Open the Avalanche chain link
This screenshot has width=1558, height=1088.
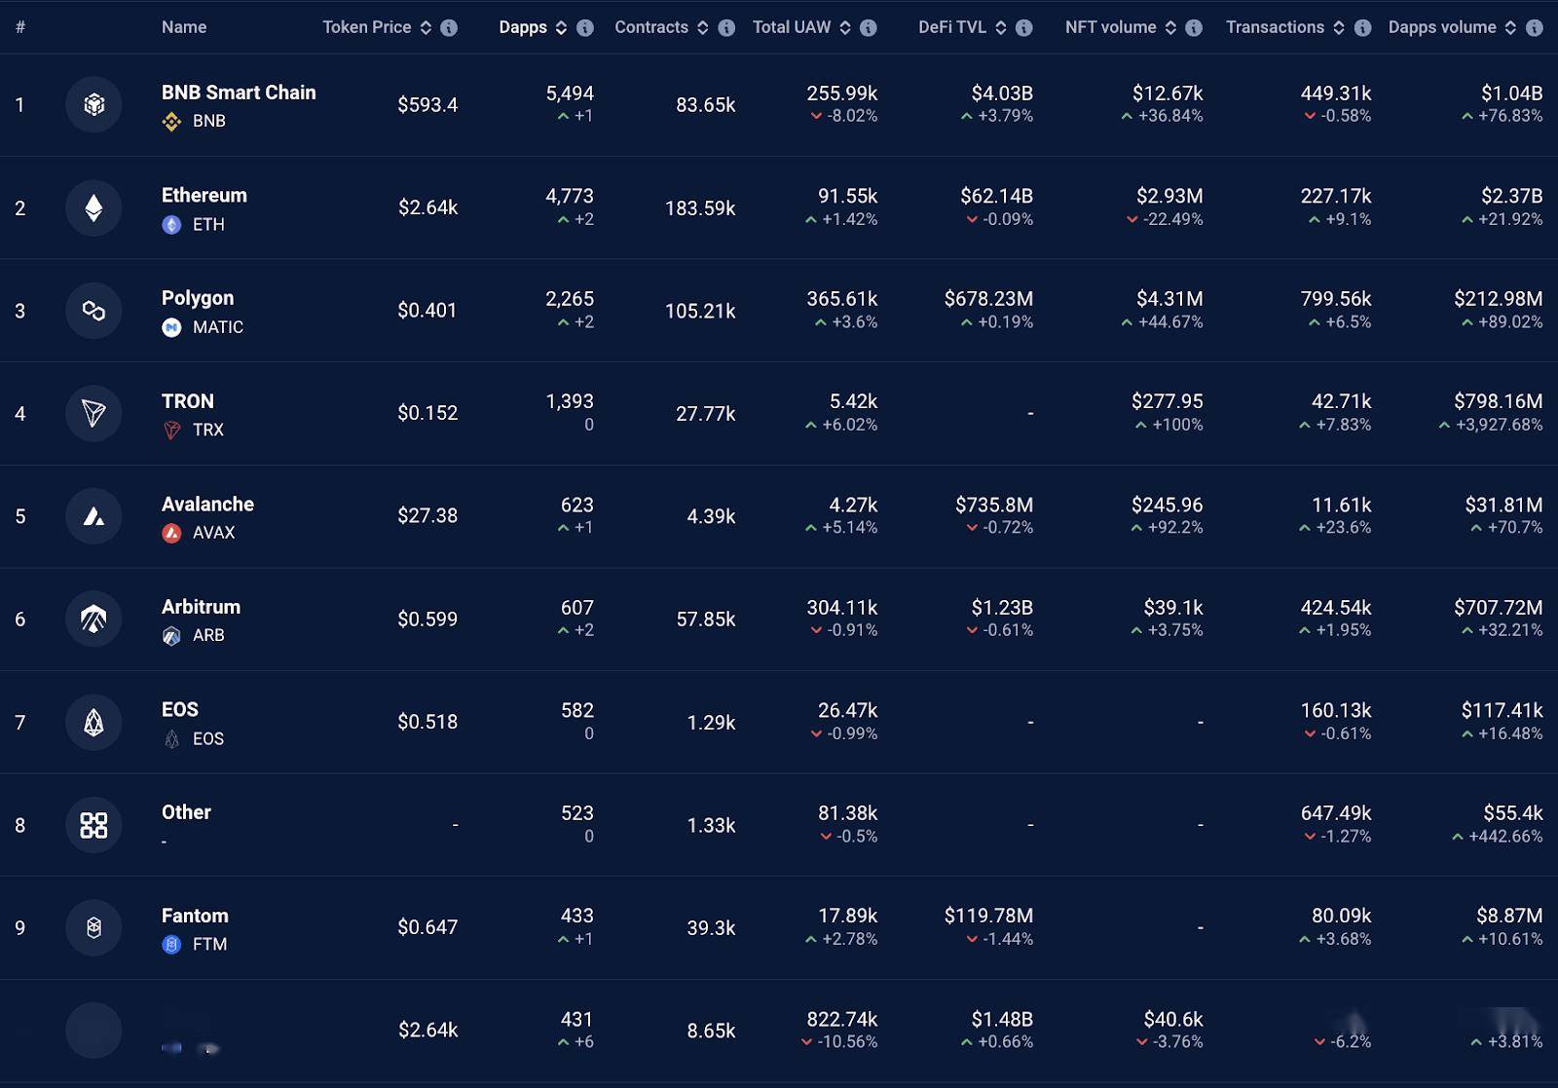click(207, 504)
